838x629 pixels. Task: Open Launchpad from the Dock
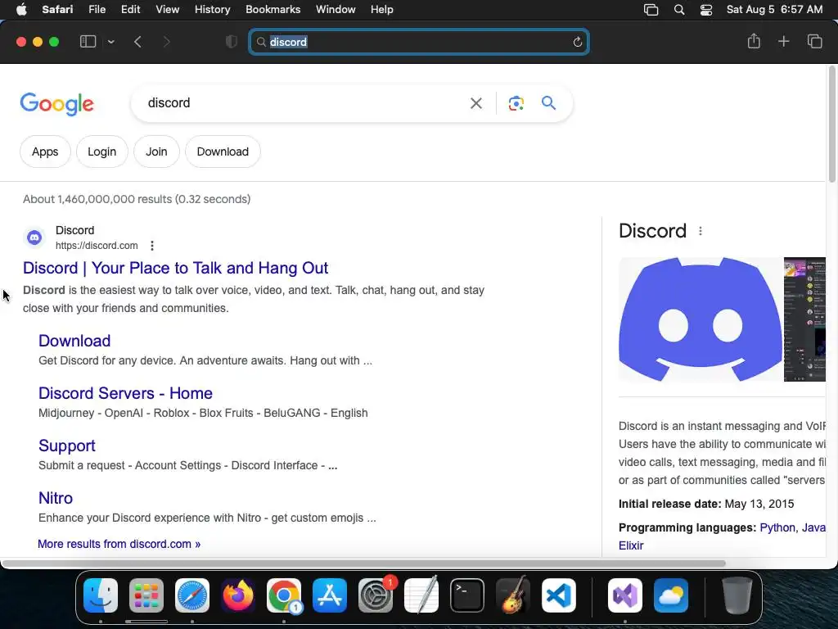[x=146, y=595]
